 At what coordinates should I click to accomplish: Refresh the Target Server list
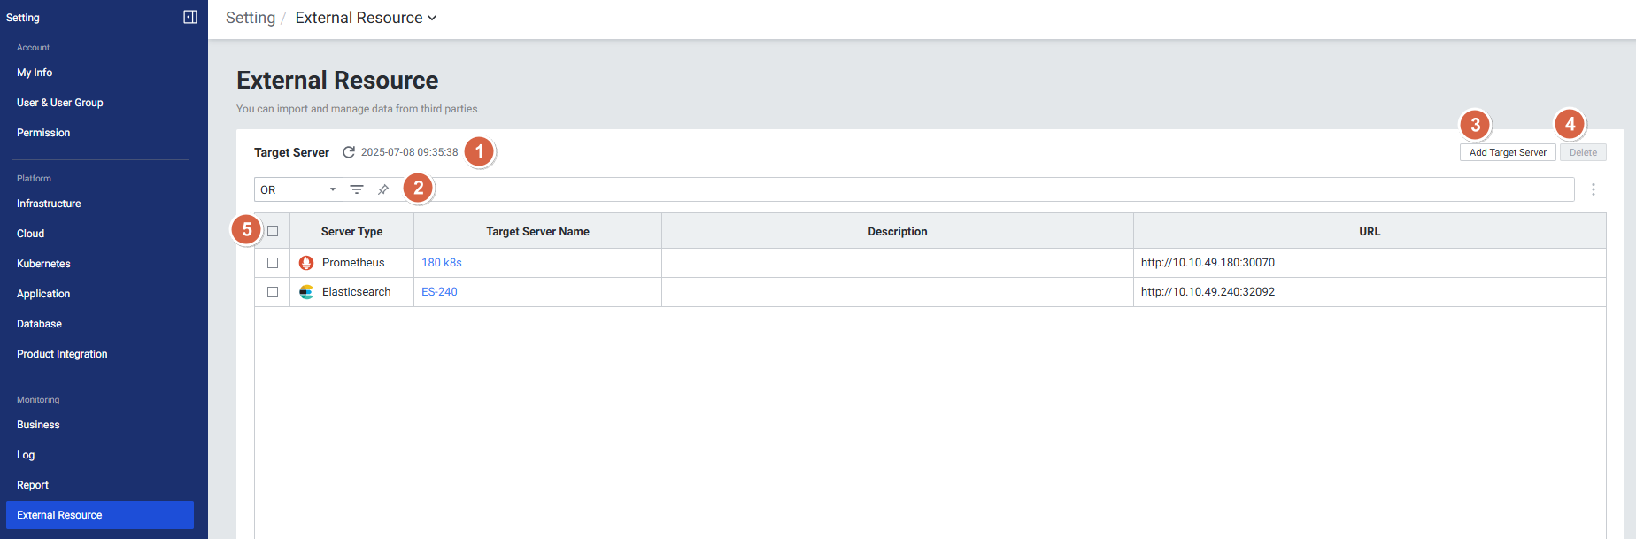pyautogui.click(x=349, y=152)
